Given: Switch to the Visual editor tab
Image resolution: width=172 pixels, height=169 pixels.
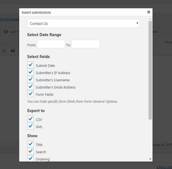Looking at the screenshot, I should click(x=167, y=42).
